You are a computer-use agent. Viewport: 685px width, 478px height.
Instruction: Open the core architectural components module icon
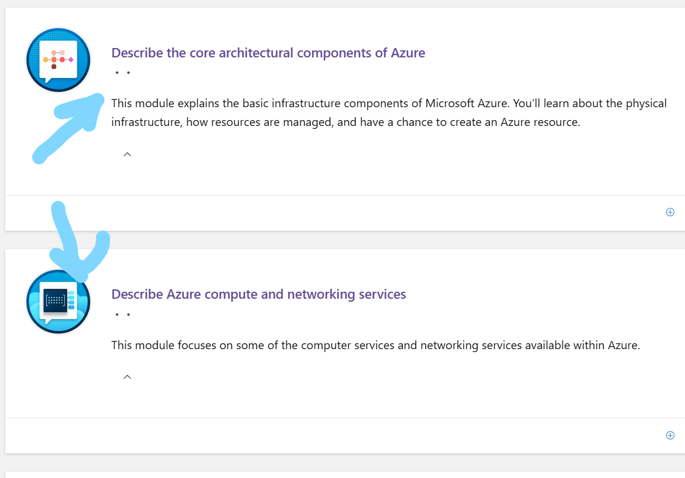(x=58, y=60)
